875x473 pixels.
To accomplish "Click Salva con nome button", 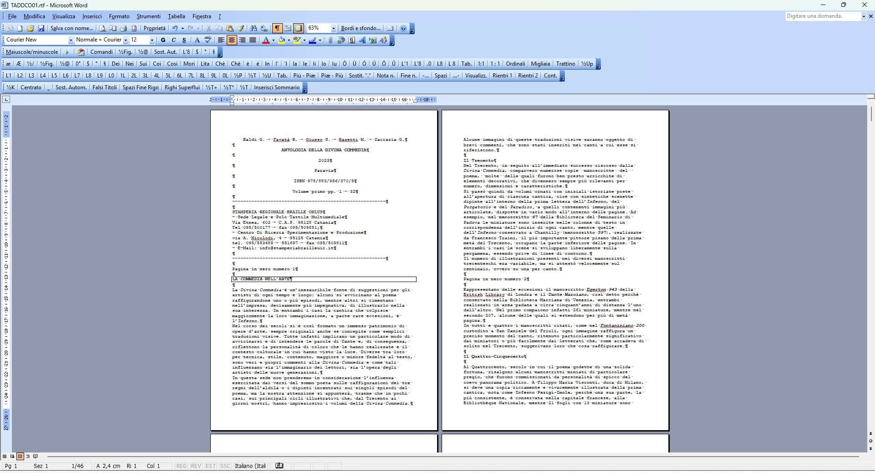I will click(72, 28).
